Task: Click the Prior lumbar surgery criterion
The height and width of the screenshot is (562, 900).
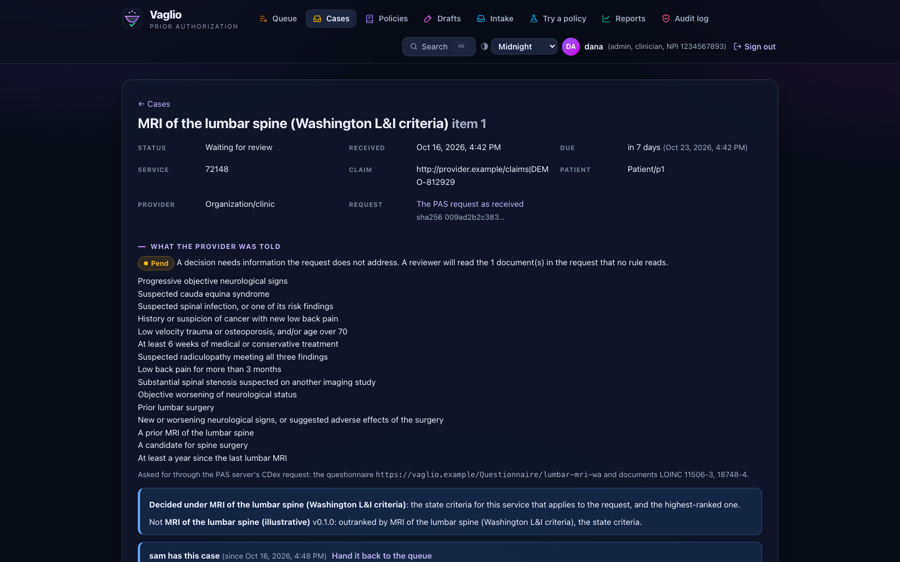Action: (176, 407)
